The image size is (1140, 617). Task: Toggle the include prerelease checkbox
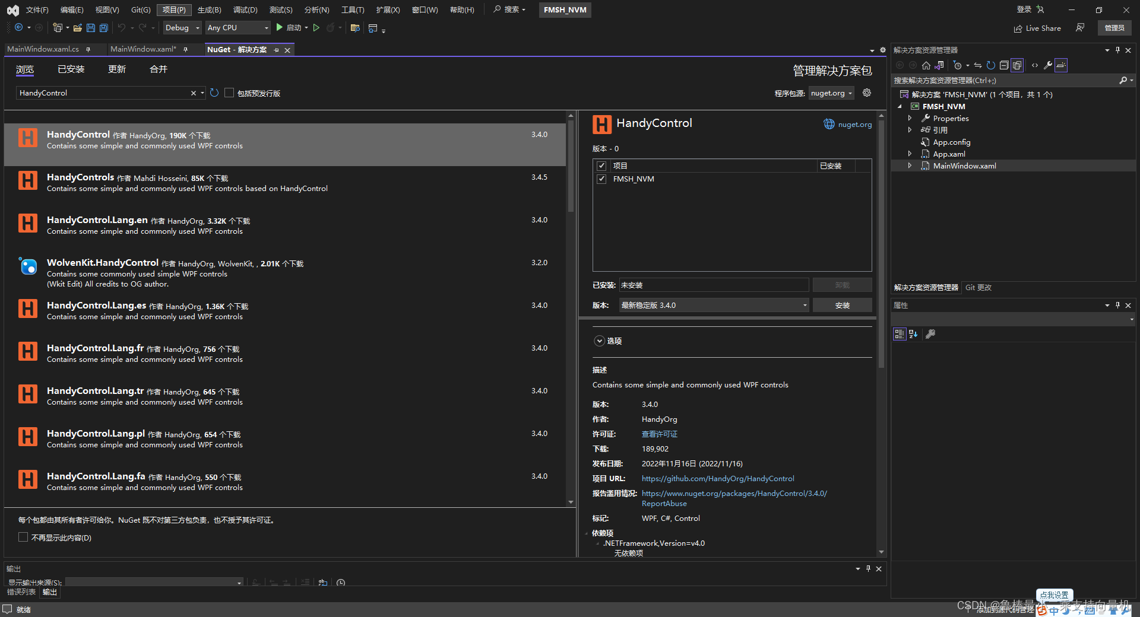coord(229,93)
